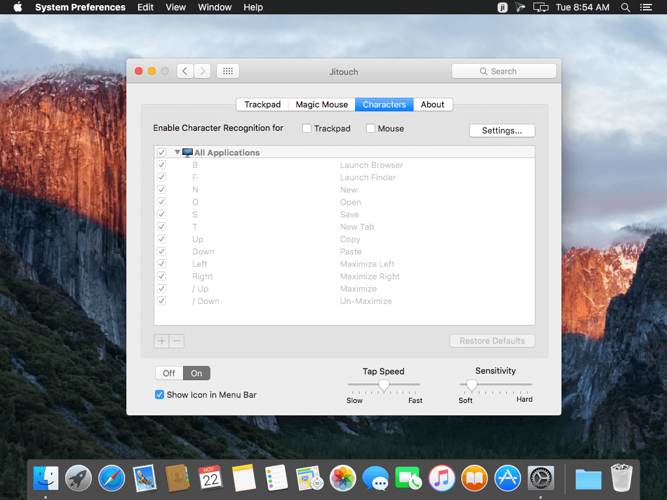Image resolution: width=667 pixels, height=500 pixels.
Task: Show all preferences grid button
Action: 228,71
